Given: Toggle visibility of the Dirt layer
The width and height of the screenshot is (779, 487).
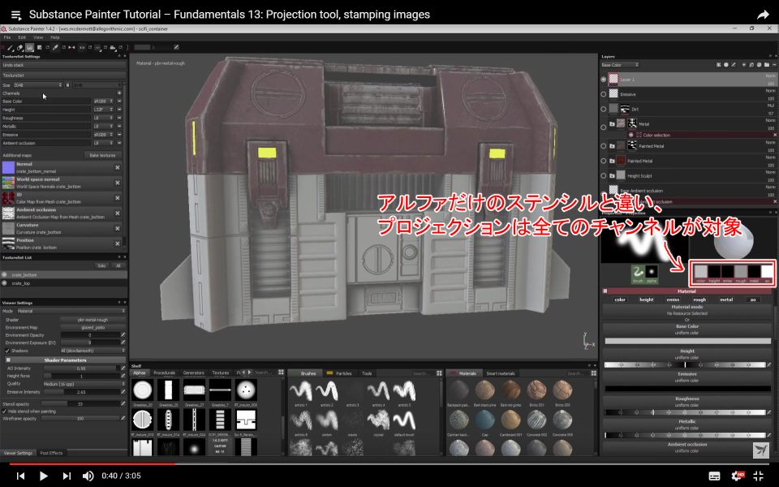Looking at the screenshot, I should (x=604, y=109).
